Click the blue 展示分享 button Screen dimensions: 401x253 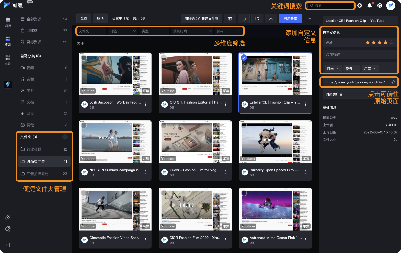(x=290, y=19)
